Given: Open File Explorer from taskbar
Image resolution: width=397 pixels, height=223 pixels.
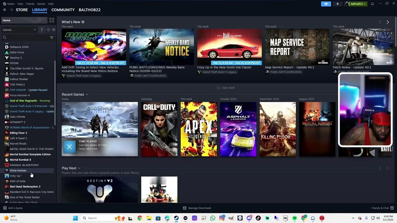Looking at the screenshot, I should [149, 218].
